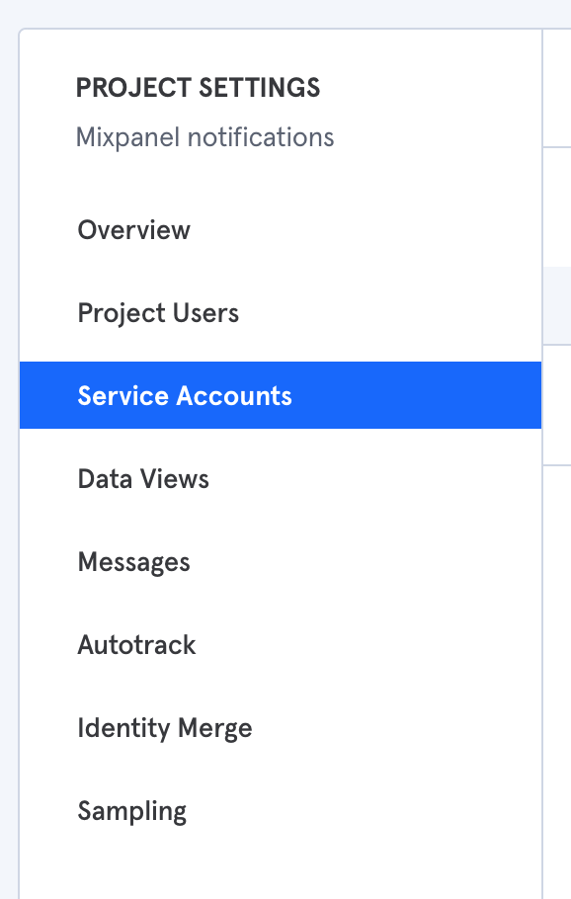The height and width of the screenshot is (899, 571).
Task: Select Identity Merge in sidebar
Action: [281, 728]
